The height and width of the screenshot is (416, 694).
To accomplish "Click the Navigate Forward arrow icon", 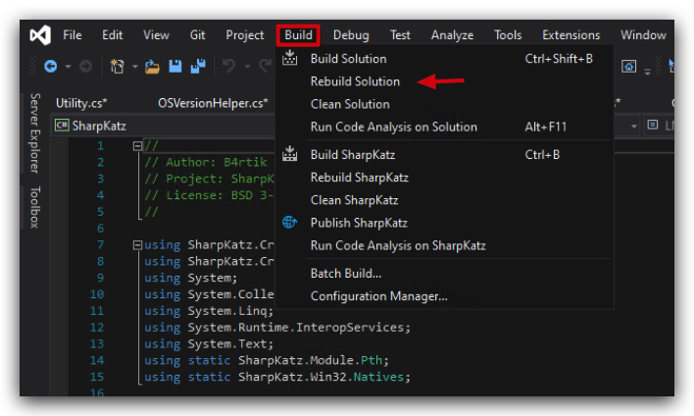I will [85, 67].
